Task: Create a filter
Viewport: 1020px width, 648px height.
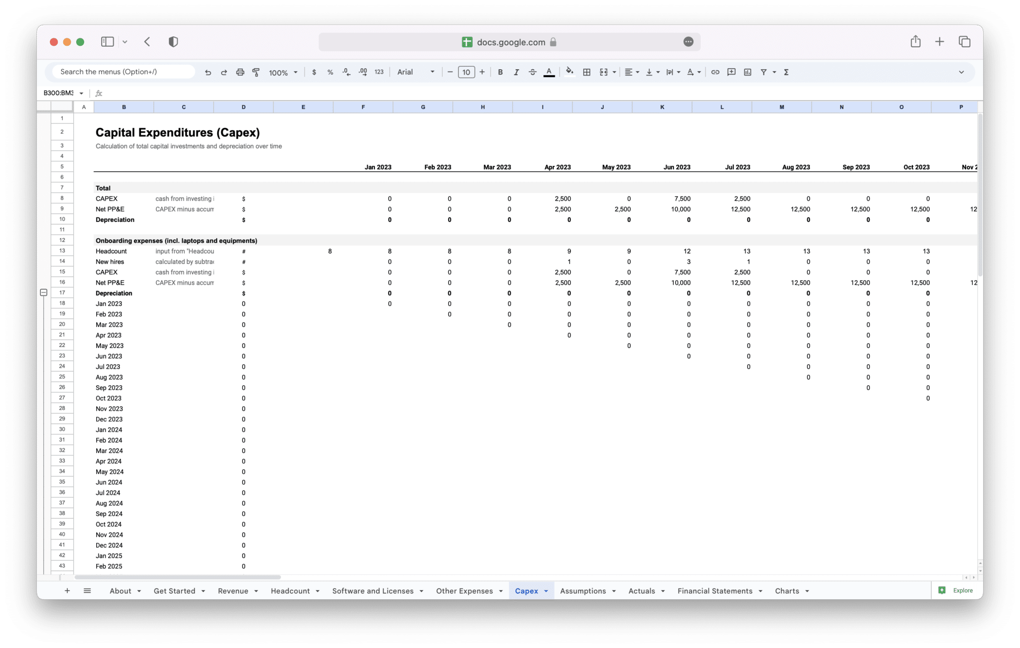Action: click(x=764, y=72)
